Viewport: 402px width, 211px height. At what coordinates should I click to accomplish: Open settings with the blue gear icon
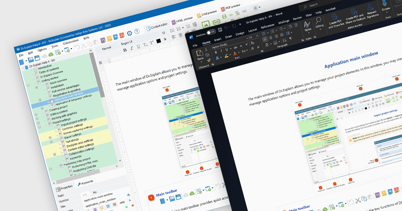pos(129,33)
